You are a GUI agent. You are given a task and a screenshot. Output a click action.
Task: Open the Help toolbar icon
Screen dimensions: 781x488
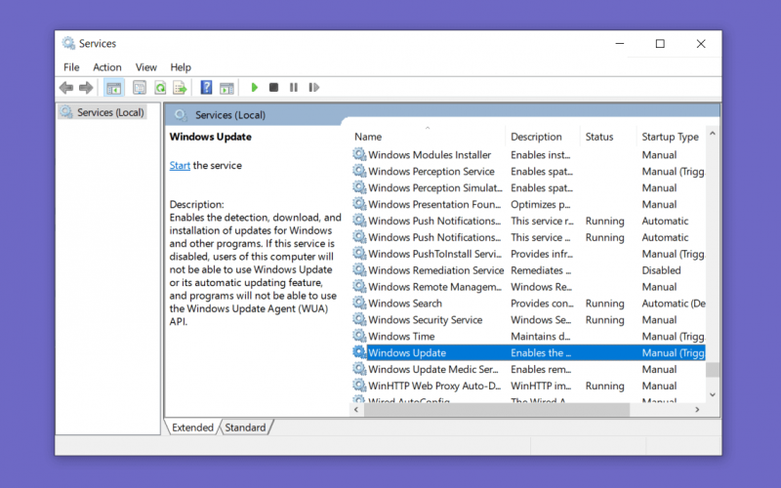point(206,88)
